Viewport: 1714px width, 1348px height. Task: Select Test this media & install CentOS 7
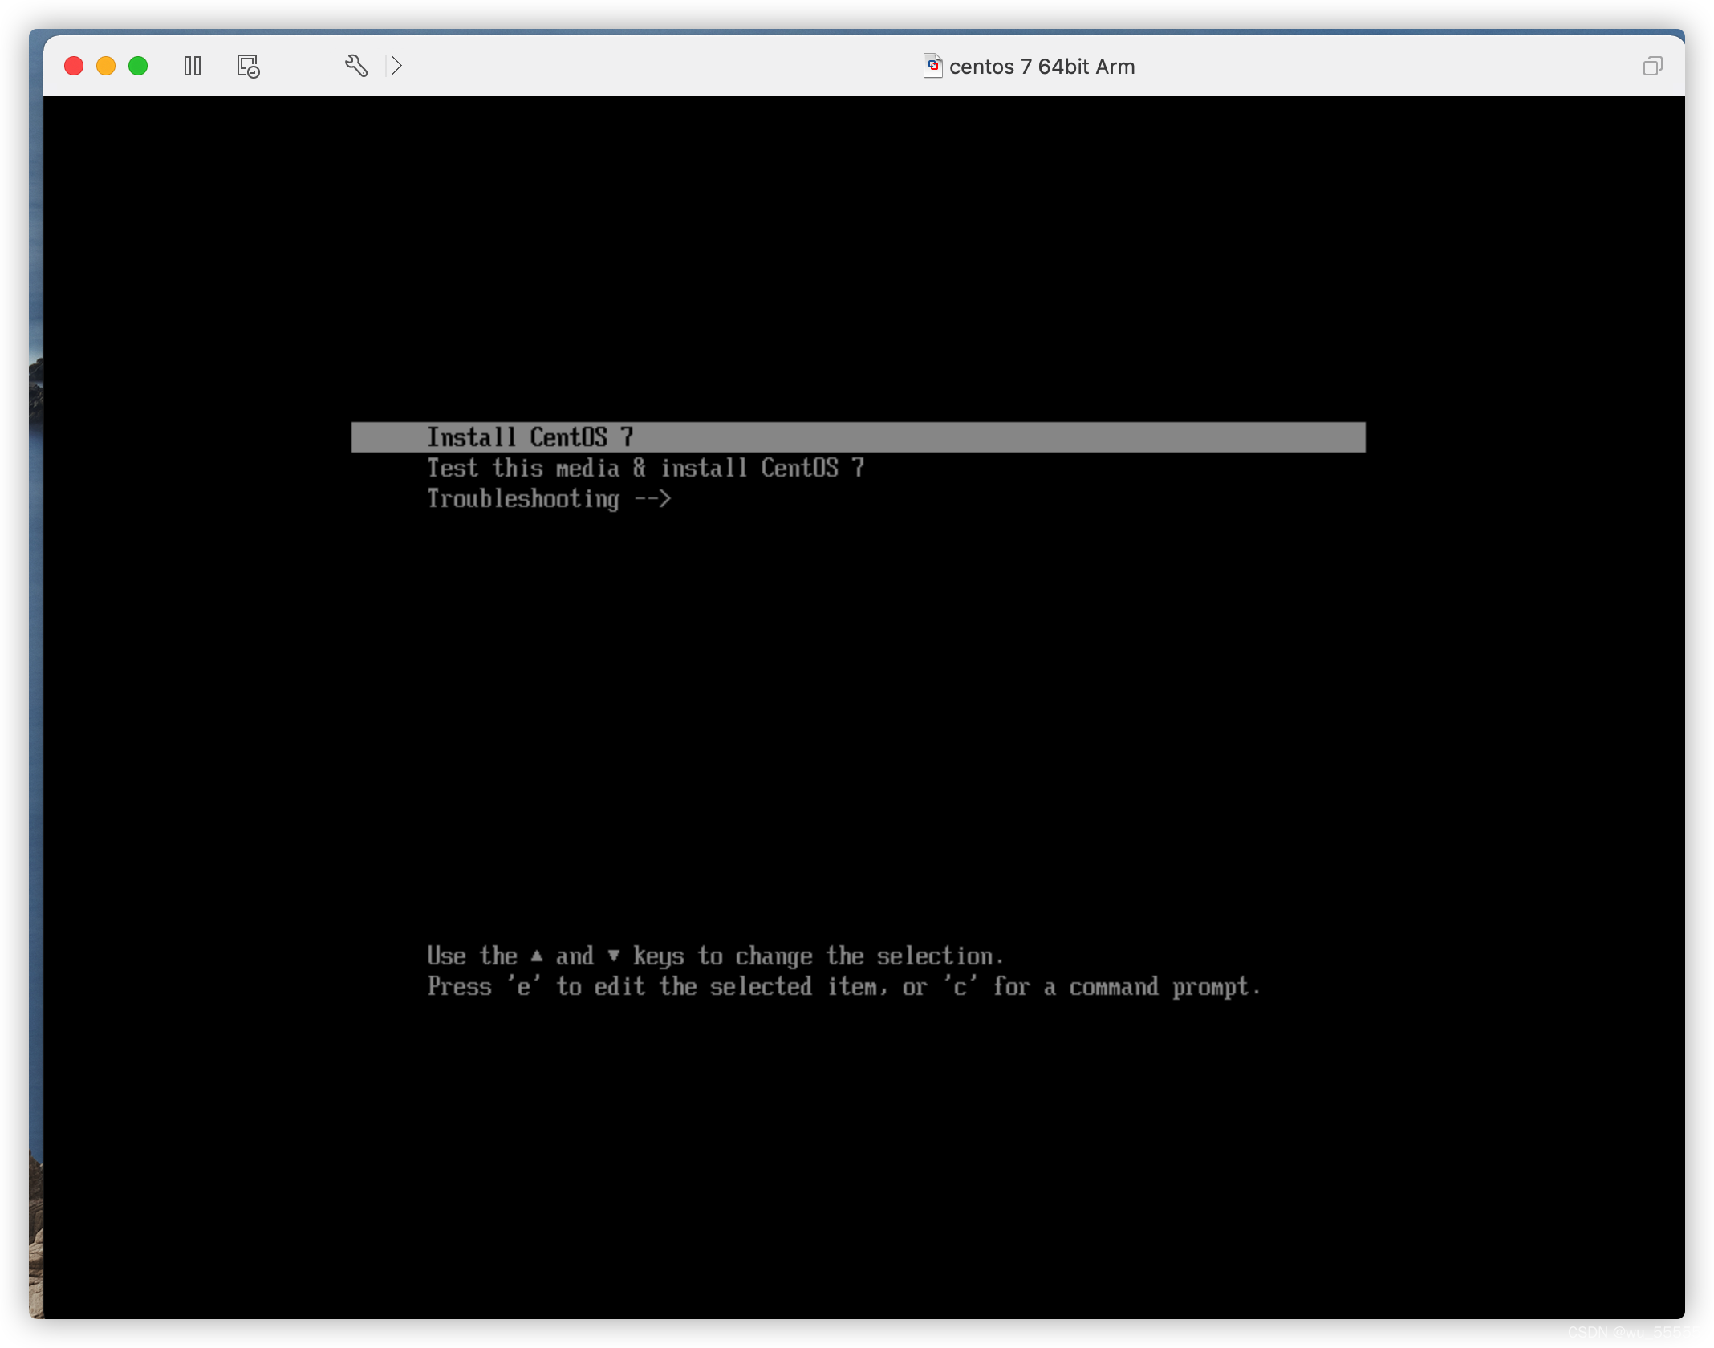pos(645,468)
